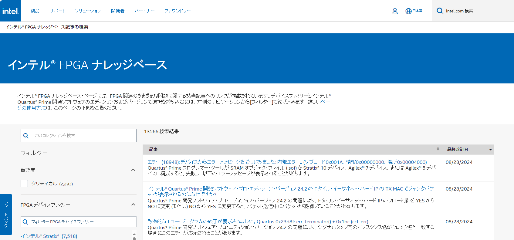
Task: Click the フィルター heading
Action: click(34, 153)
